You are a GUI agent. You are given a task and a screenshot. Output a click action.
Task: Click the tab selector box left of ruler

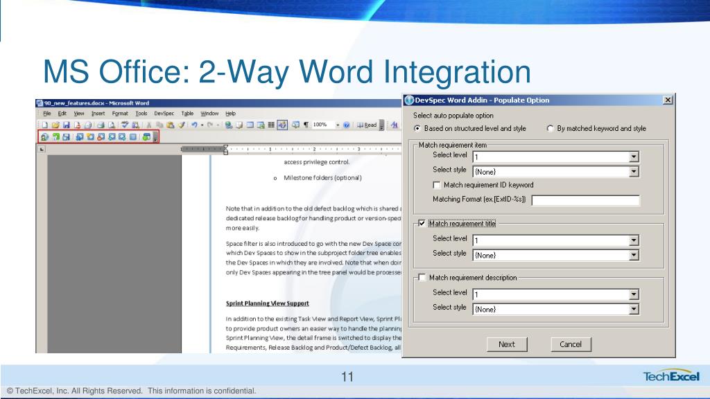click(x=42, y=149)
